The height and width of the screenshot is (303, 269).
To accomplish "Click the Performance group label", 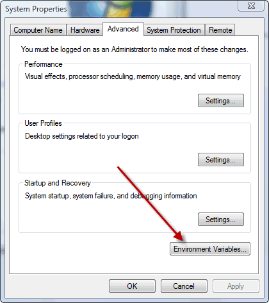I will 44,64.
